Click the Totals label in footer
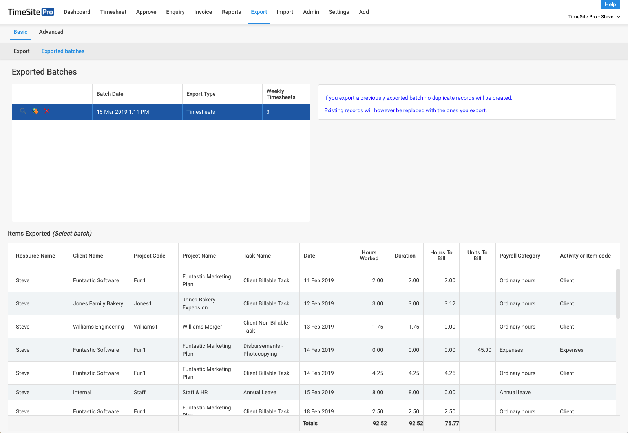Screen dimensions: 628x433 point(310,423)
